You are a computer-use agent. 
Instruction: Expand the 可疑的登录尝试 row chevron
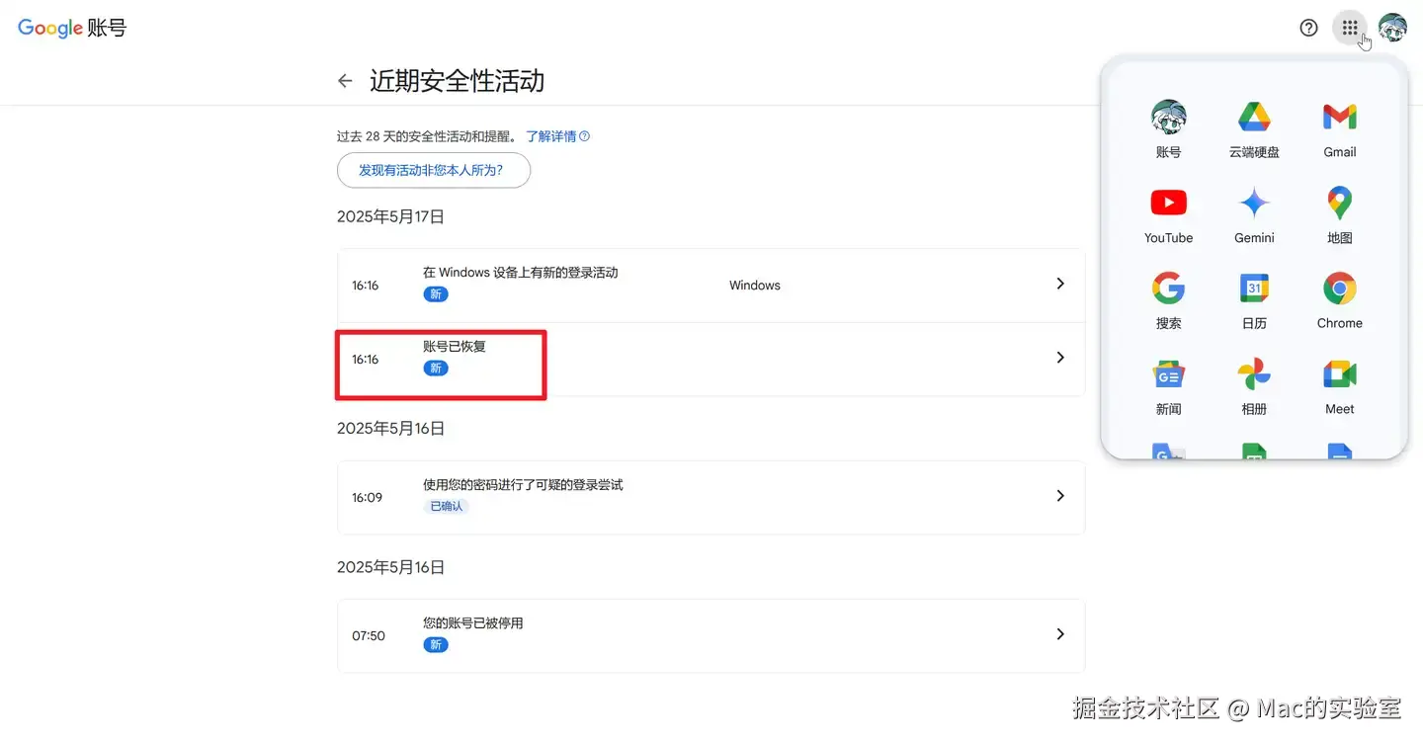coord(1060,496)
